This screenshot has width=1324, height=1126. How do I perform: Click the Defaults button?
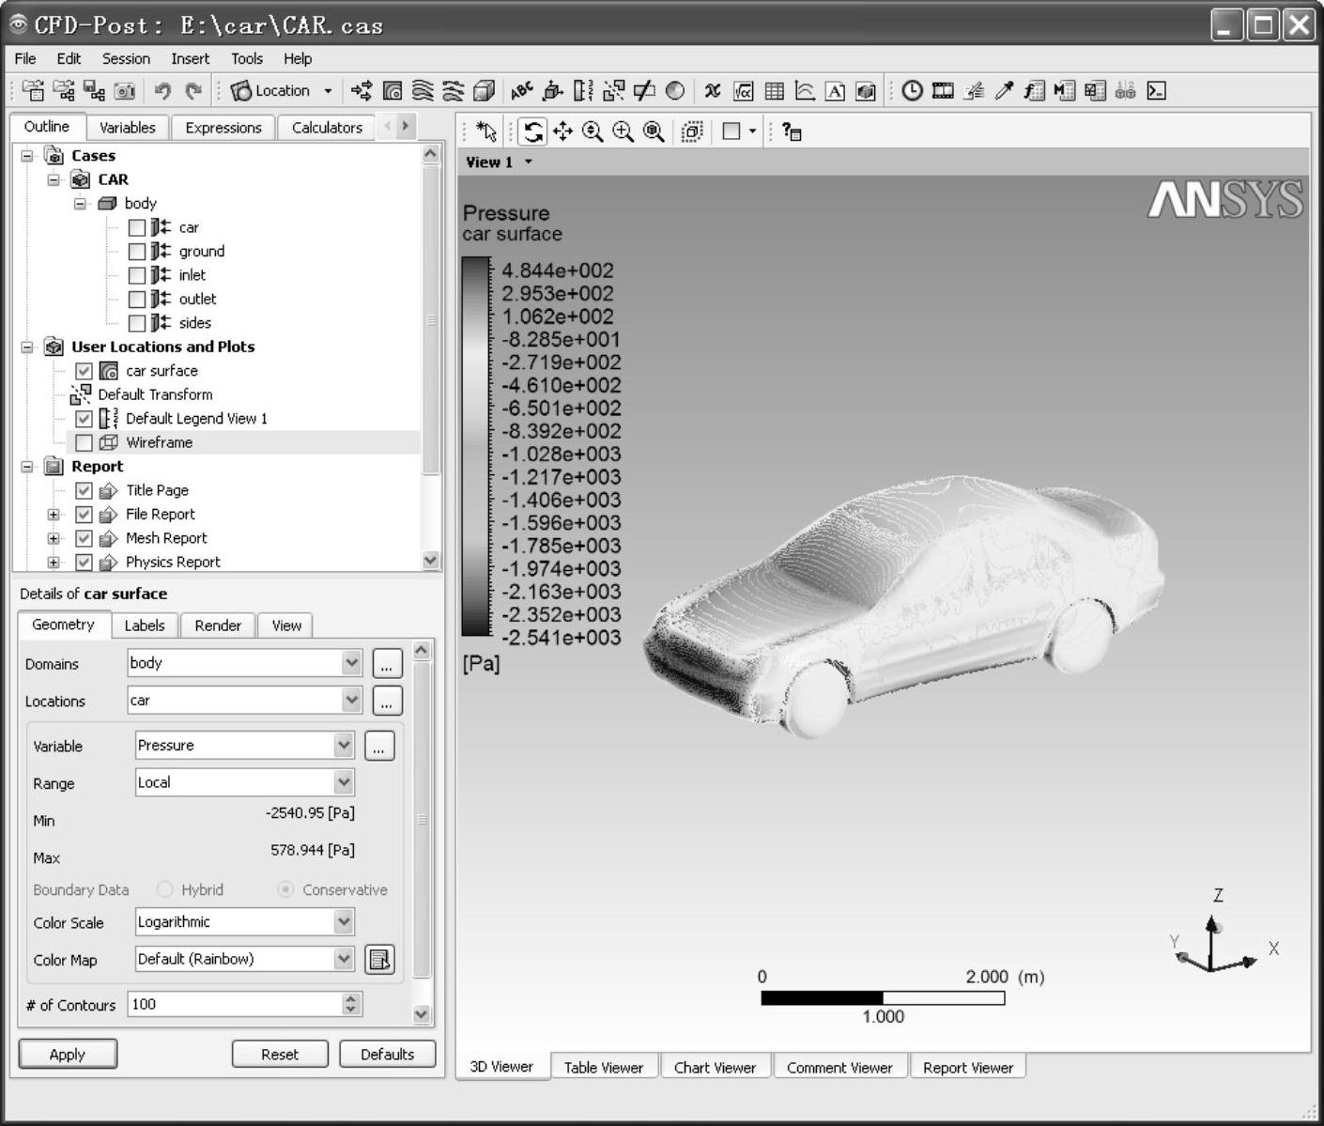[x=387, y=1054]
